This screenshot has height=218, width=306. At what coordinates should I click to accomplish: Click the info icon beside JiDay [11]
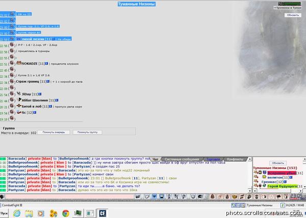click(40, 94)
